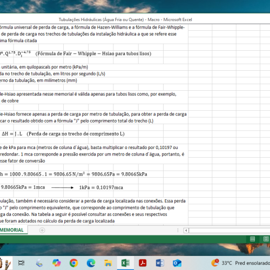Image resolution: width=270 pixels, height=270 pixels.
Task: Click the horizontal scrollbar left arrow
Action: [x=186, y=230]
